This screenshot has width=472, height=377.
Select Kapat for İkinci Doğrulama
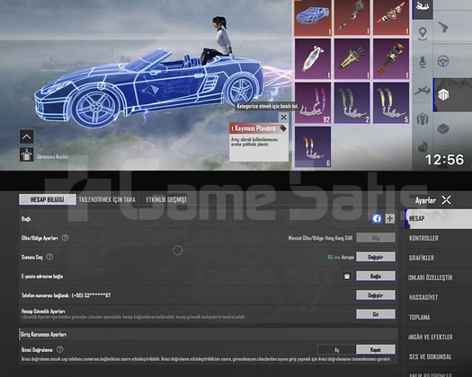[x=376, y=350]
